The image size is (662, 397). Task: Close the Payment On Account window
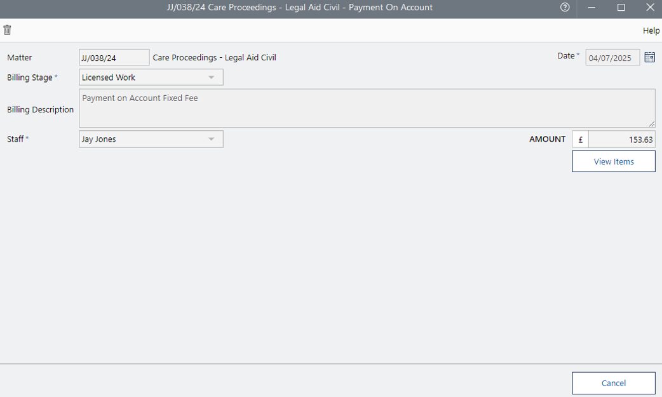649,8
